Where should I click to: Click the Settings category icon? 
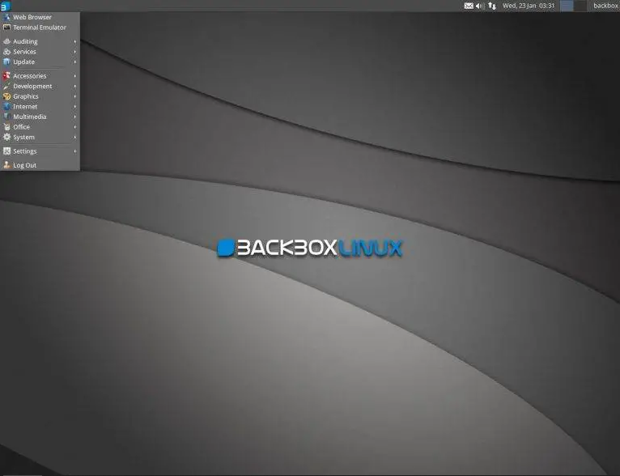(6, 151)
